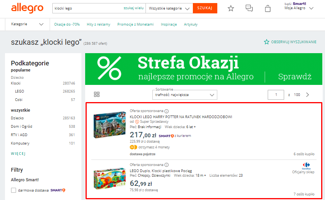Screen dimensions: 325x200
Task: Click '75,98 zł z dostawą' text
Action: (144, 190)
